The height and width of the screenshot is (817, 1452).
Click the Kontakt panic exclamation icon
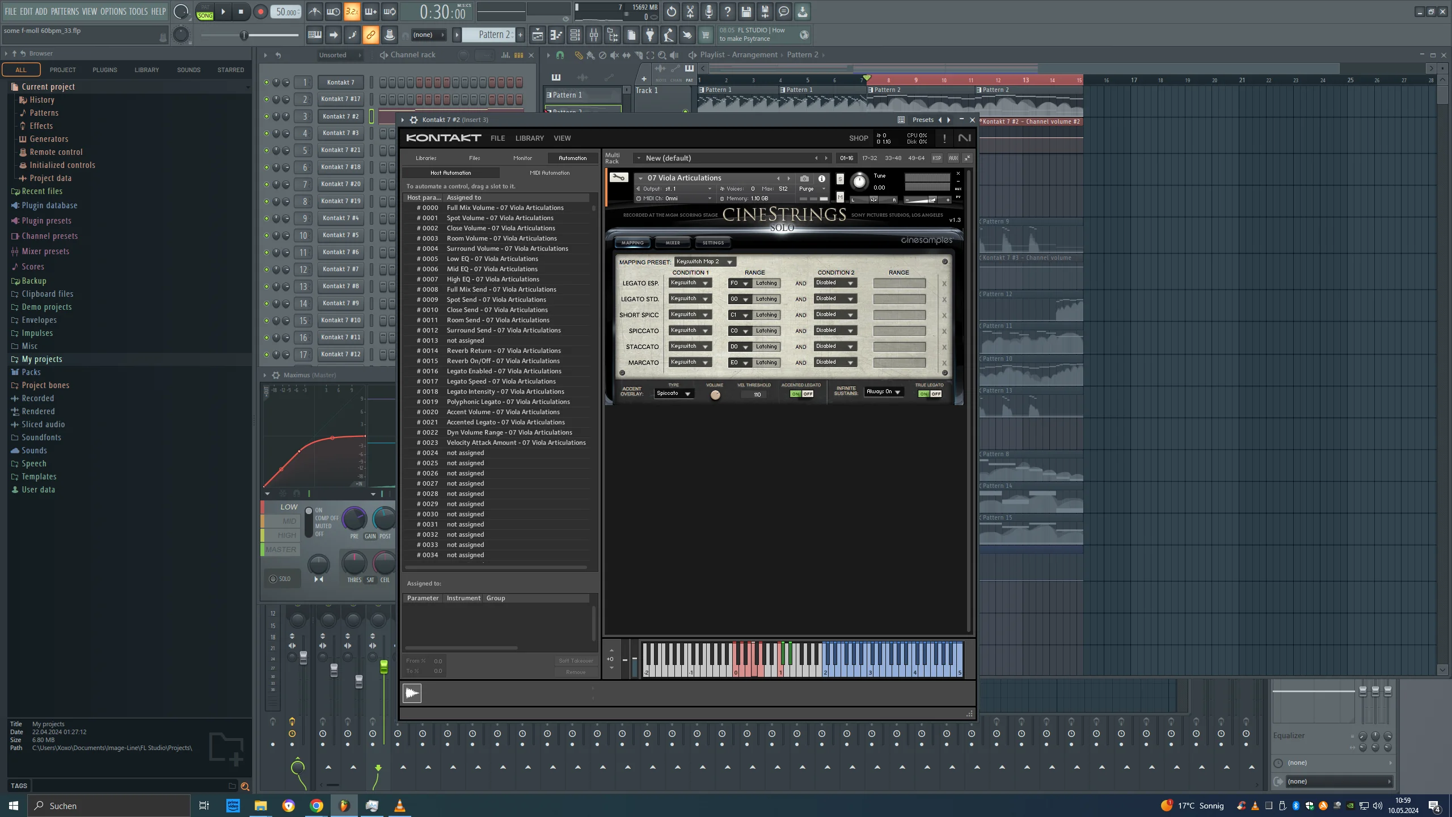944,138
